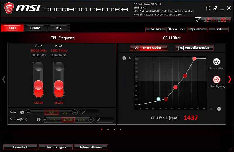The image size is (234, 152).
Task: Select Ratio value 9,0
Action: [65, 113]
